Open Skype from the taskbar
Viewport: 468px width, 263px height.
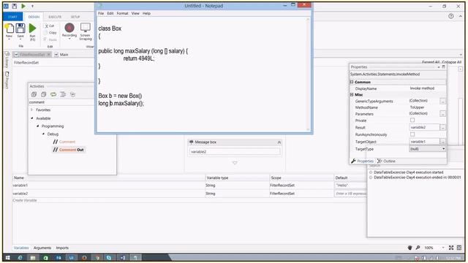(109, 258)
